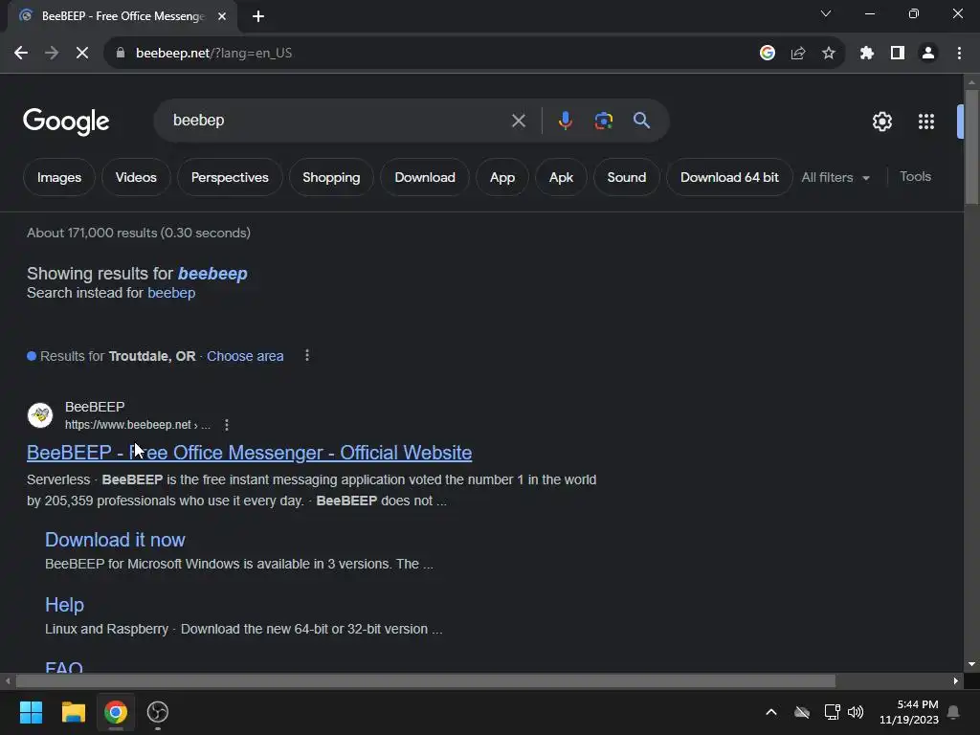Viewport: 980px width, 735px height.
Task: Click the corrected term beebeep
Action: tap(212, 274)
